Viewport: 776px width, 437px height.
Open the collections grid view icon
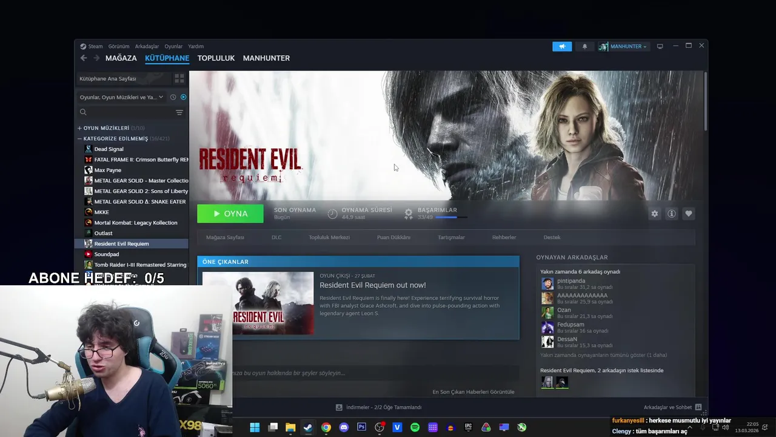179,78
